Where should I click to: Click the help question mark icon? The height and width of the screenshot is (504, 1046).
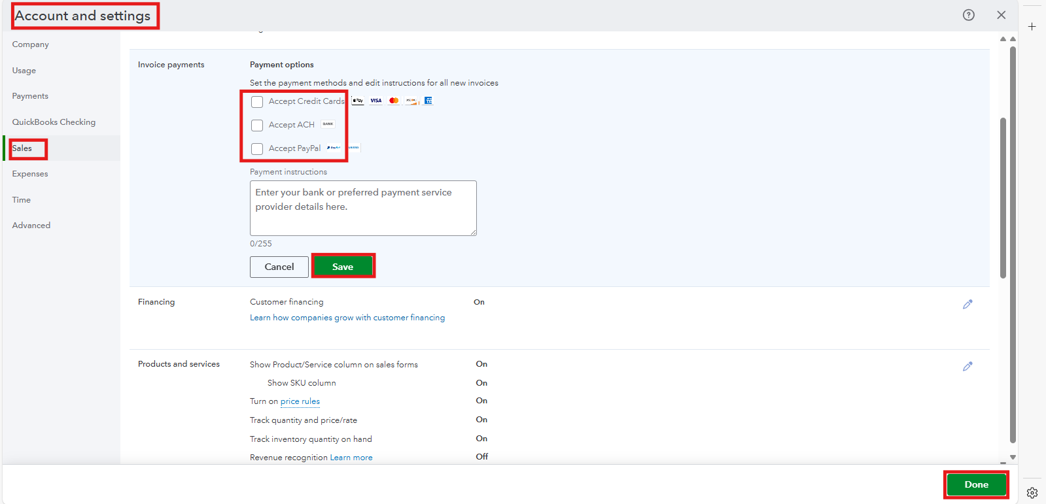pos(968,15)
